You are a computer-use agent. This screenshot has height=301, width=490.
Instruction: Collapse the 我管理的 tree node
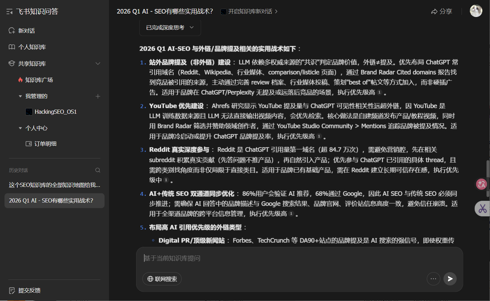(x=20, y=96)
